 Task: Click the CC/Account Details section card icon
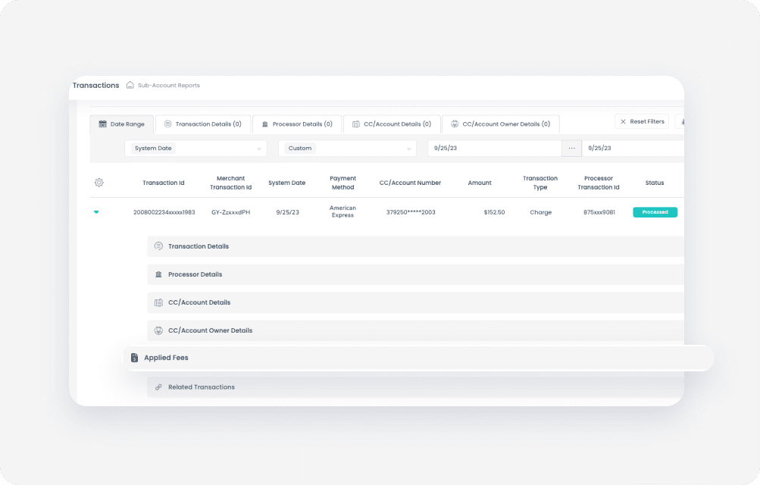[158, 302]
